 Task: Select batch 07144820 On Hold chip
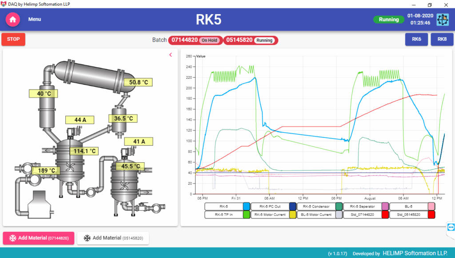[194, 40]
